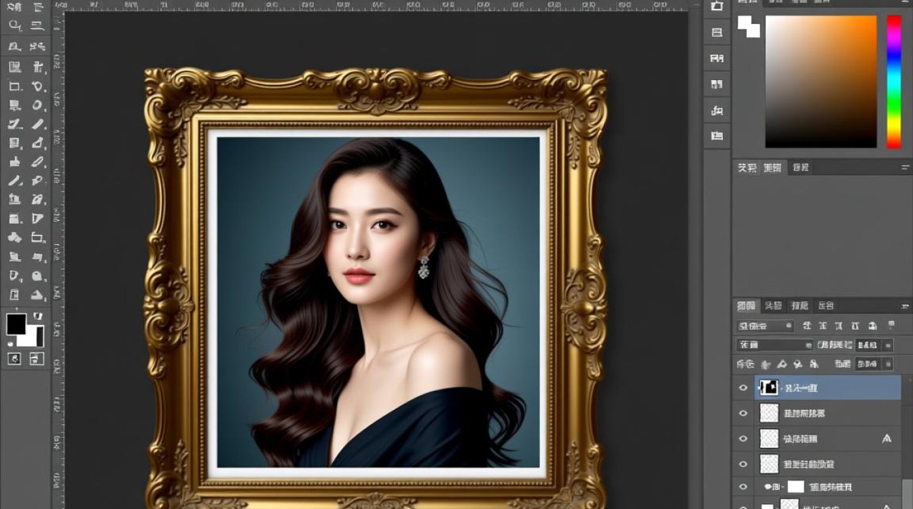Open the bottom icon in collapsed panel strip
Viewport: 913px width, 509px height.
(717, 136)
